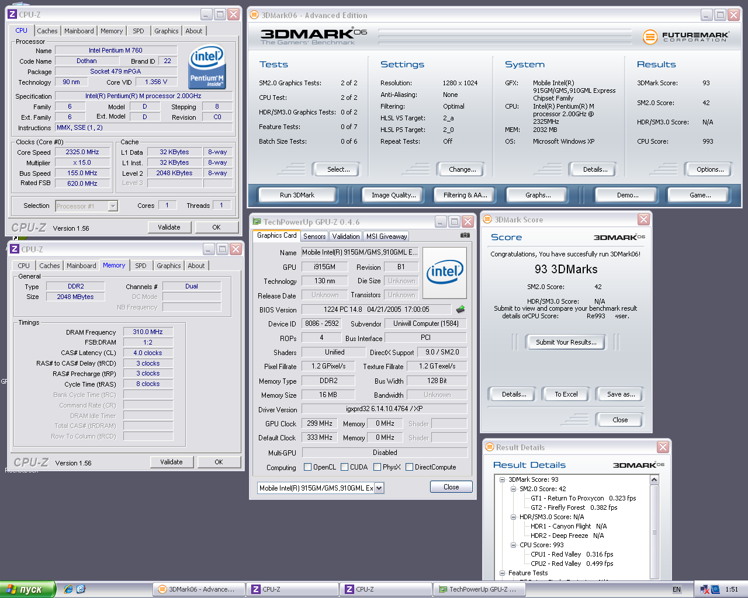
Task: Click the GPU-Z screenshot camera icon
Action: pos(465,235)
